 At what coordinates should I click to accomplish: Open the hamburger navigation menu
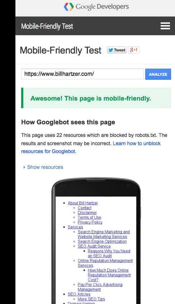point(165,26)
